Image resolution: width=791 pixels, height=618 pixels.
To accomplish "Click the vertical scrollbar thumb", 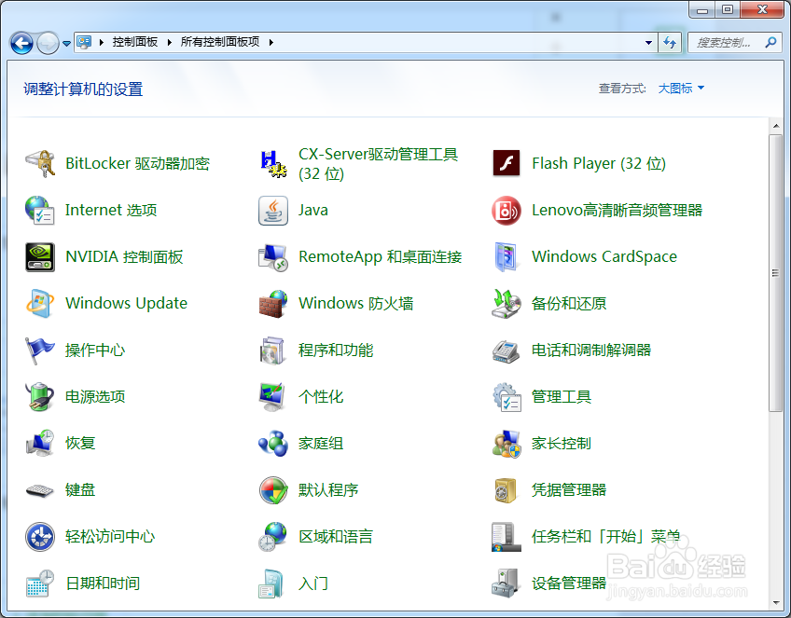I will 776,273.
